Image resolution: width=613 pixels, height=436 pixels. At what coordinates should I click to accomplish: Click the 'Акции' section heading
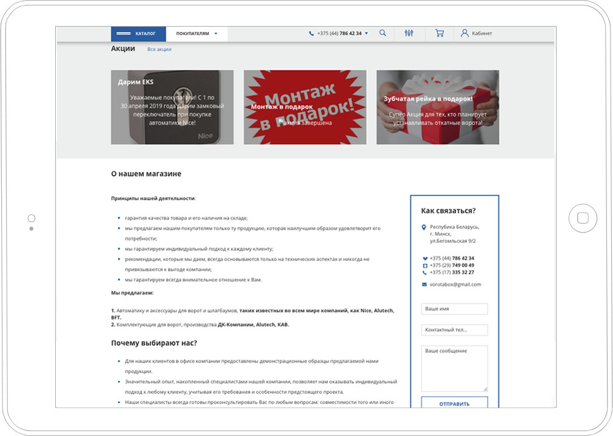click(123, 48)
